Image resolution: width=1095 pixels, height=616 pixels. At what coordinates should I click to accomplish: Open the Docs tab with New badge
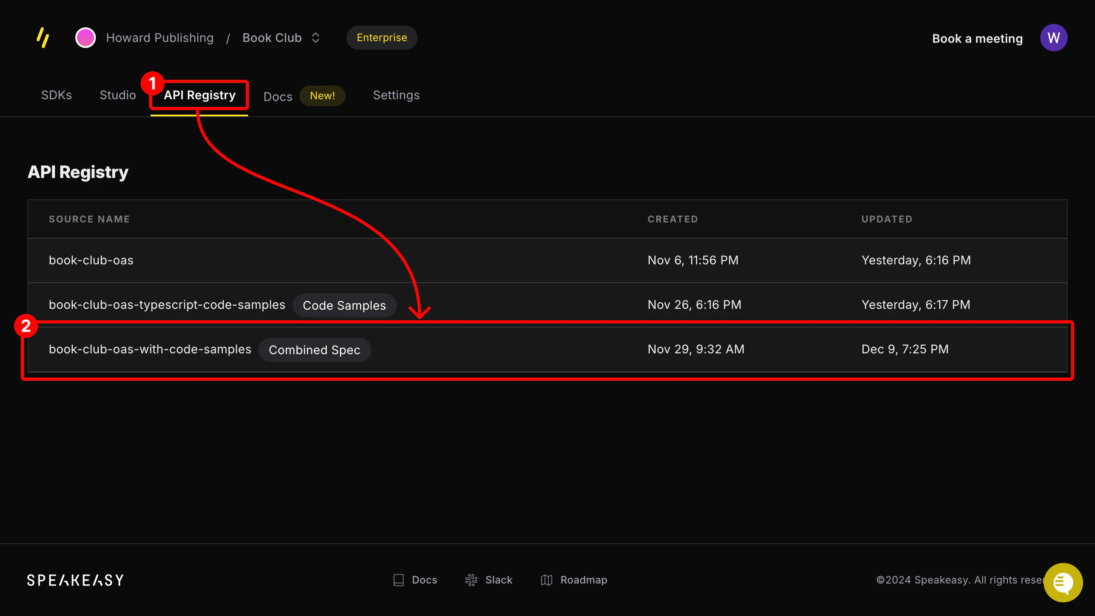[278, 96]
